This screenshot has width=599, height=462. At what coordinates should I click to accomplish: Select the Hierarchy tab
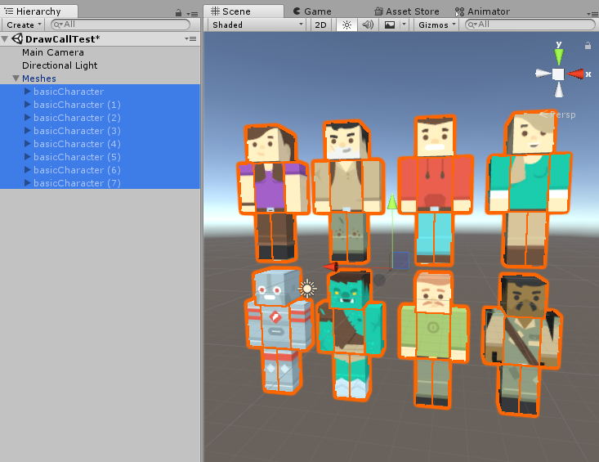39,11
